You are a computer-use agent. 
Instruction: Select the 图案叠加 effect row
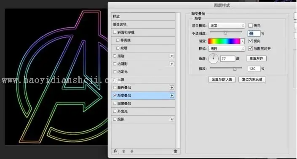pyautogui.click(x=143, y=103)
